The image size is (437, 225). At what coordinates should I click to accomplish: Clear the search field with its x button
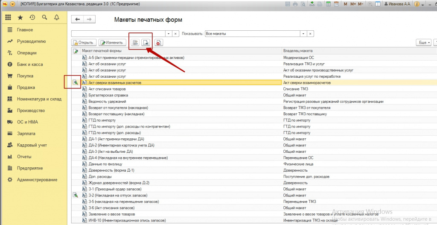tap(175, 33)
